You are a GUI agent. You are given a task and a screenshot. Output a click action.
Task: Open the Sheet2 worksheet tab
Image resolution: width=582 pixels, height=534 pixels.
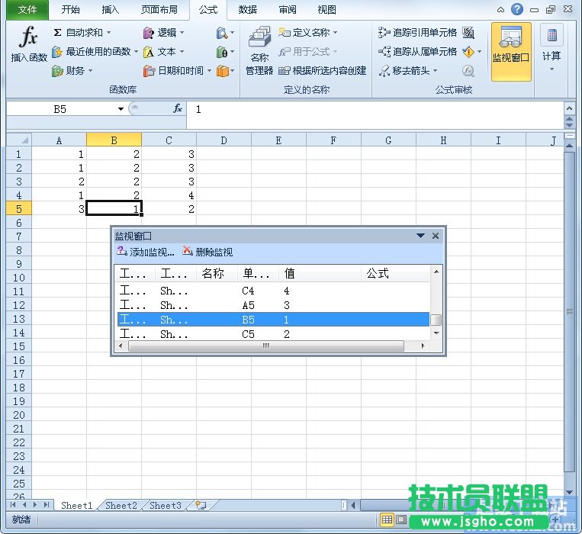[121, 505]
